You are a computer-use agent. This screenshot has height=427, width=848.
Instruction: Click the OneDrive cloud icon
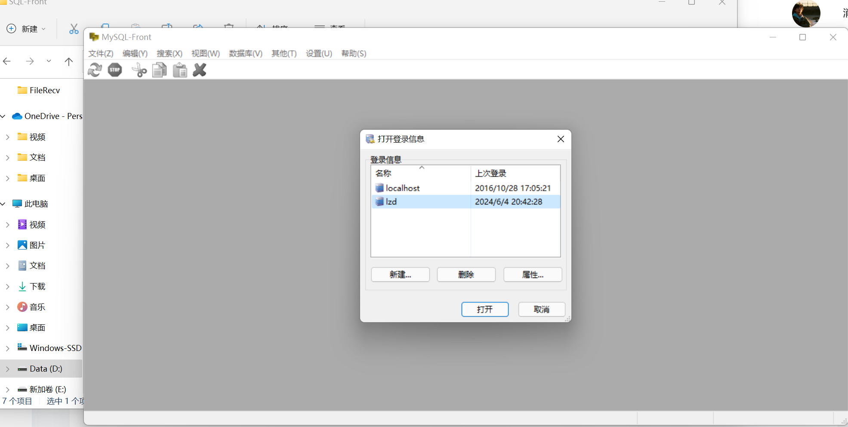[17, 116]
